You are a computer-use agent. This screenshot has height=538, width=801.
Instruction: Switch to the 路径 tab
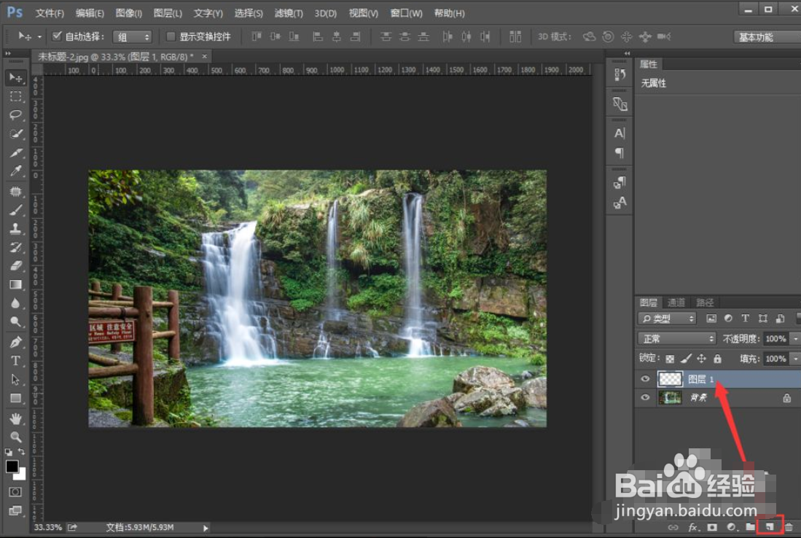(x=705, y=303)
